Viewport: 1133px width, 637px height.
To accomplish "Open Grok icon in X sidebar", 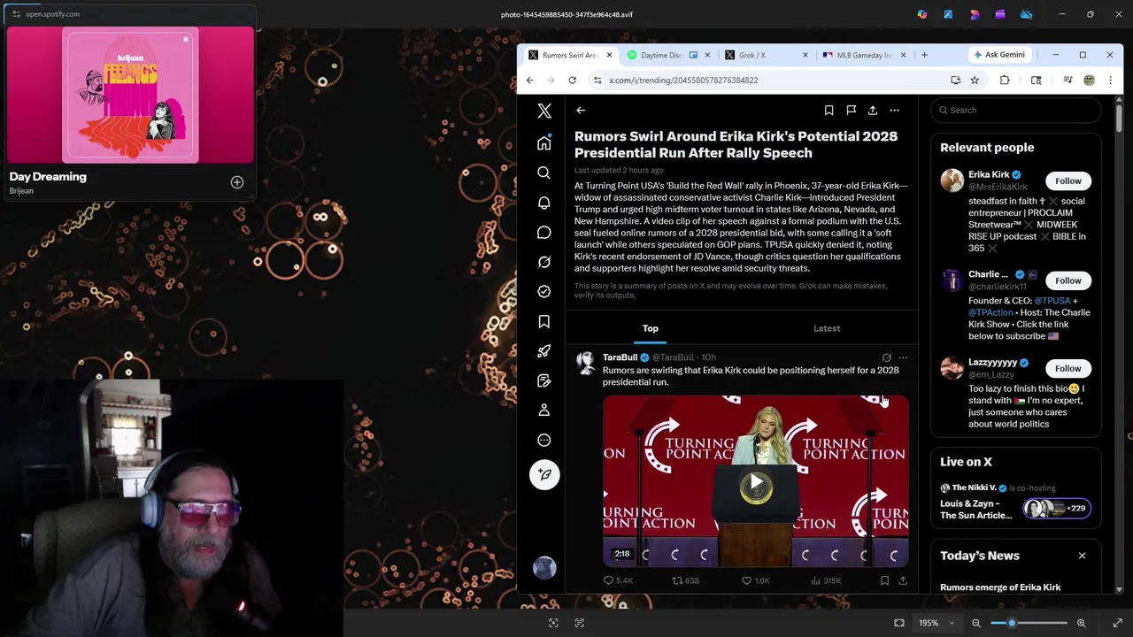I will (x=544, y=262).
